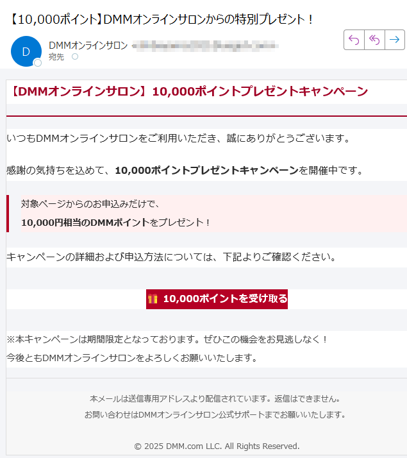Click the Forward arrow icon
The width and height of the screenshot is (407, 458).
pyautogui.click(x=395, y=40)
